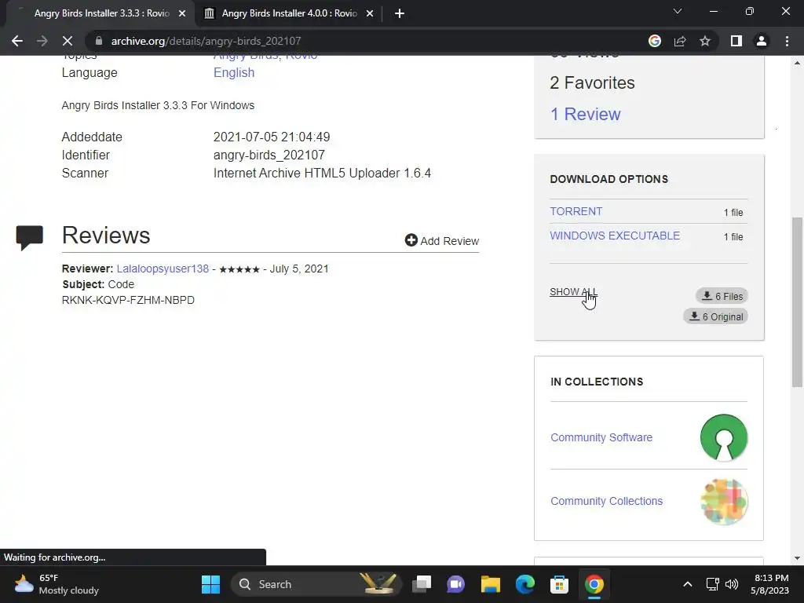Select the Angry Birds Installer 3.3.3 tab
This screenshot has width=804, height=603.
101,13
